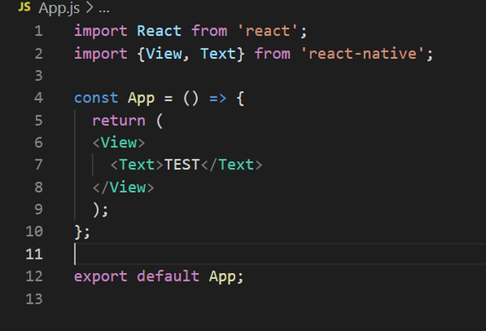Click line number 12 in gutter
This screenshot has height=331, width=486.
coord(34,276)
